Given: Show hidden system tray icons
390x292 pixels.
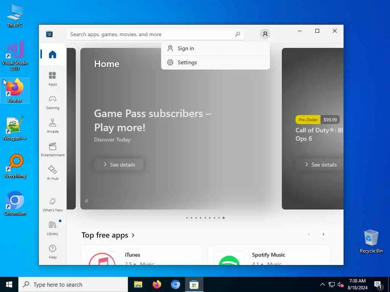Looking at the screenshot, I should tap(322, 284).
